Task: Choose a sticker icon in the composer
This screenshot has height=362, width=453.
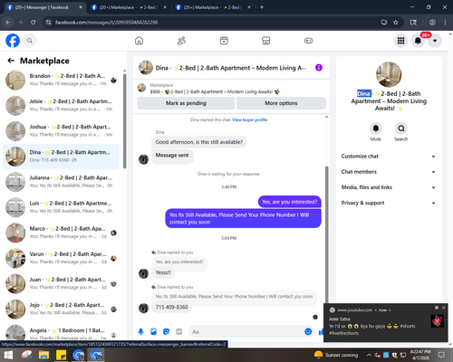Action: tap(166, 332)
